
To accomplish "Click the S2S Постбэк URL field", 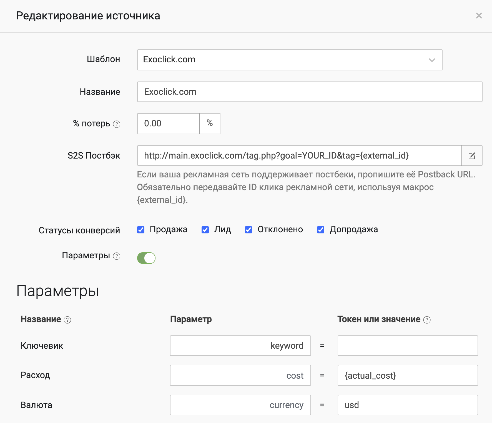I will click(299, 156).
